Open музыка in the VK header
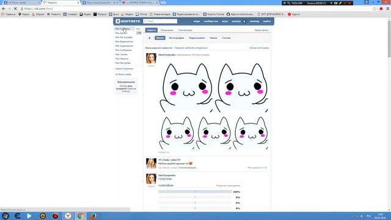 [236, 21]
